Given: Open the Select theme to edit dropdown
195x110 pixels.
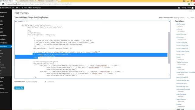Looking at the screenshot, I should 181,18.
